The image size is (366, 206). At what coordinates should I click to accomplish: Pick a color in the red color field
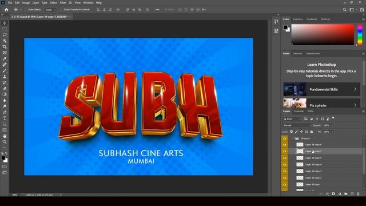click(323, 34)
